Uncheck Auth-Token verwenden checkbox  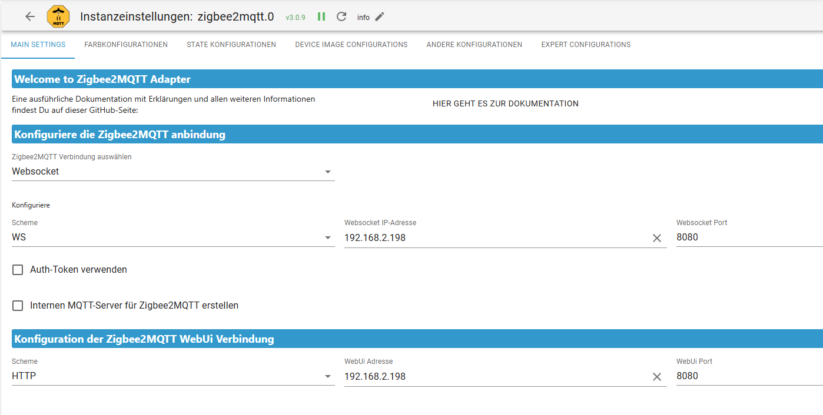pos(17,269)
